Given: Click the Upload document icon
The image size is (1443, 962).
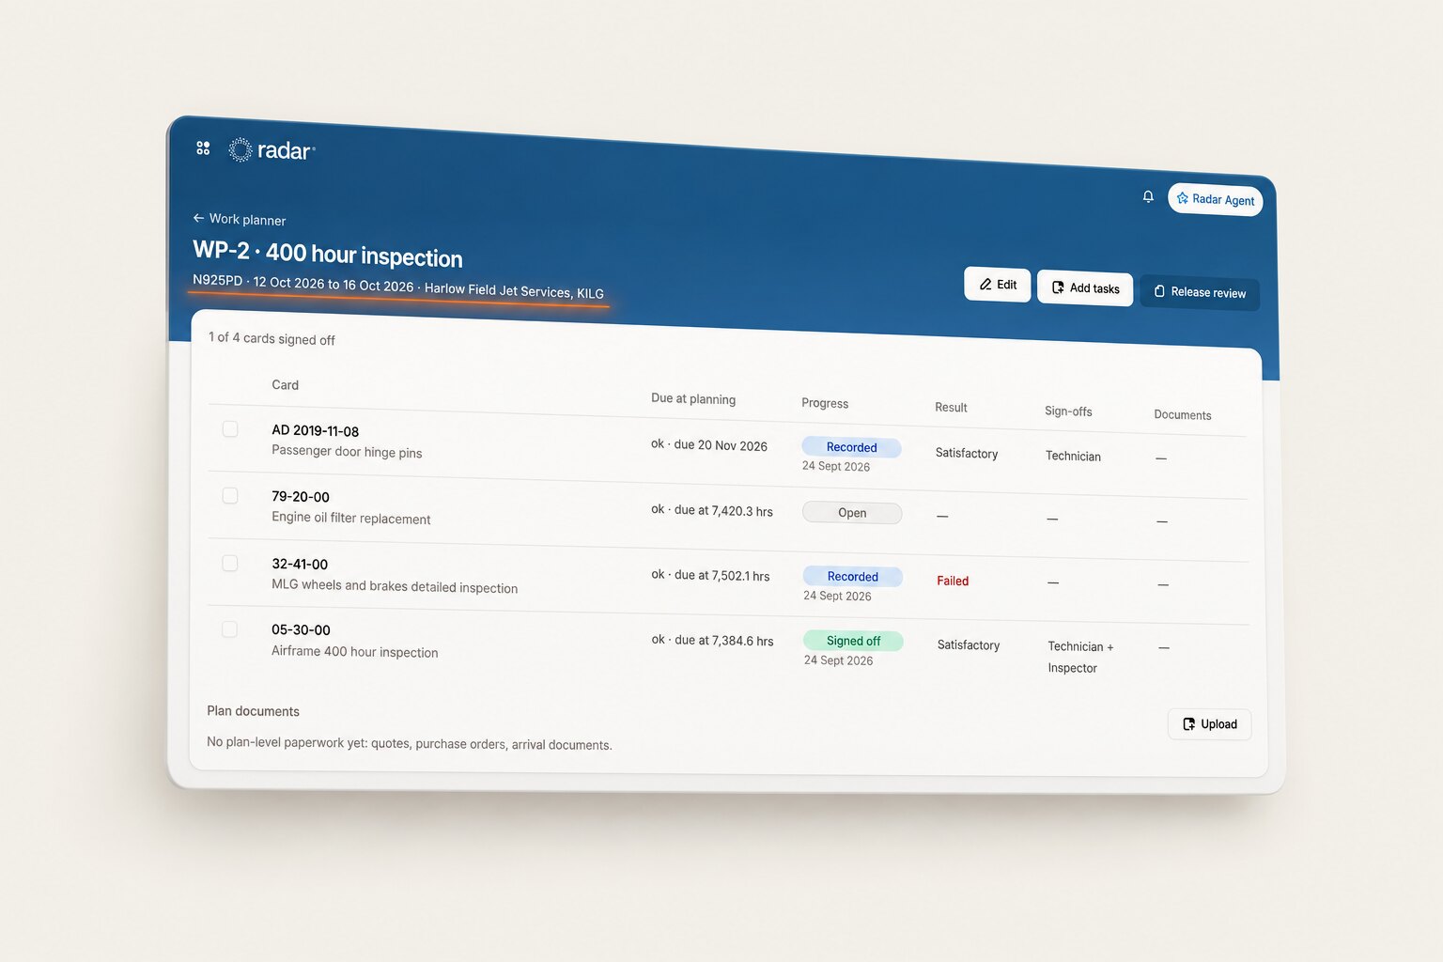Looking at the screenshot, I should tap(1189, 723).
